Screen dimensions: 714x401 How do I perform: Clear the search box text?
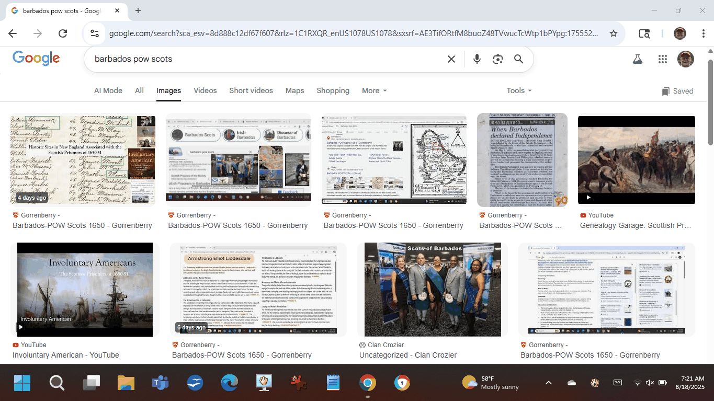point(451,59)
